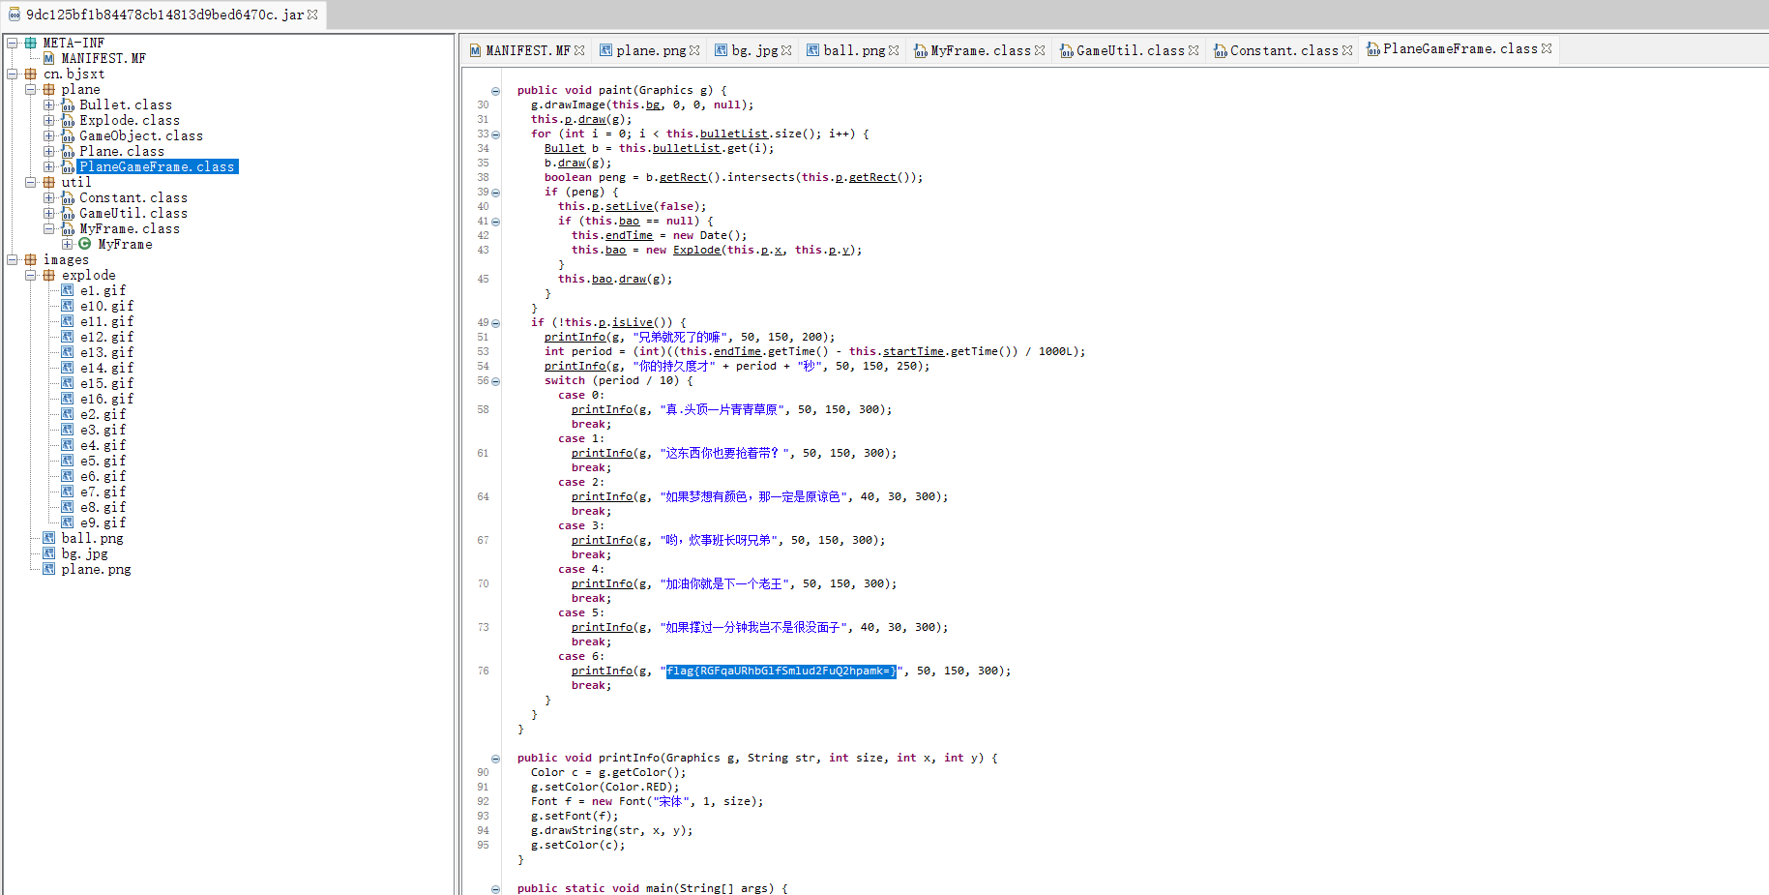Expand the GameObject.class node
This screenshot has width=1769, height=895.
point(49,135)
